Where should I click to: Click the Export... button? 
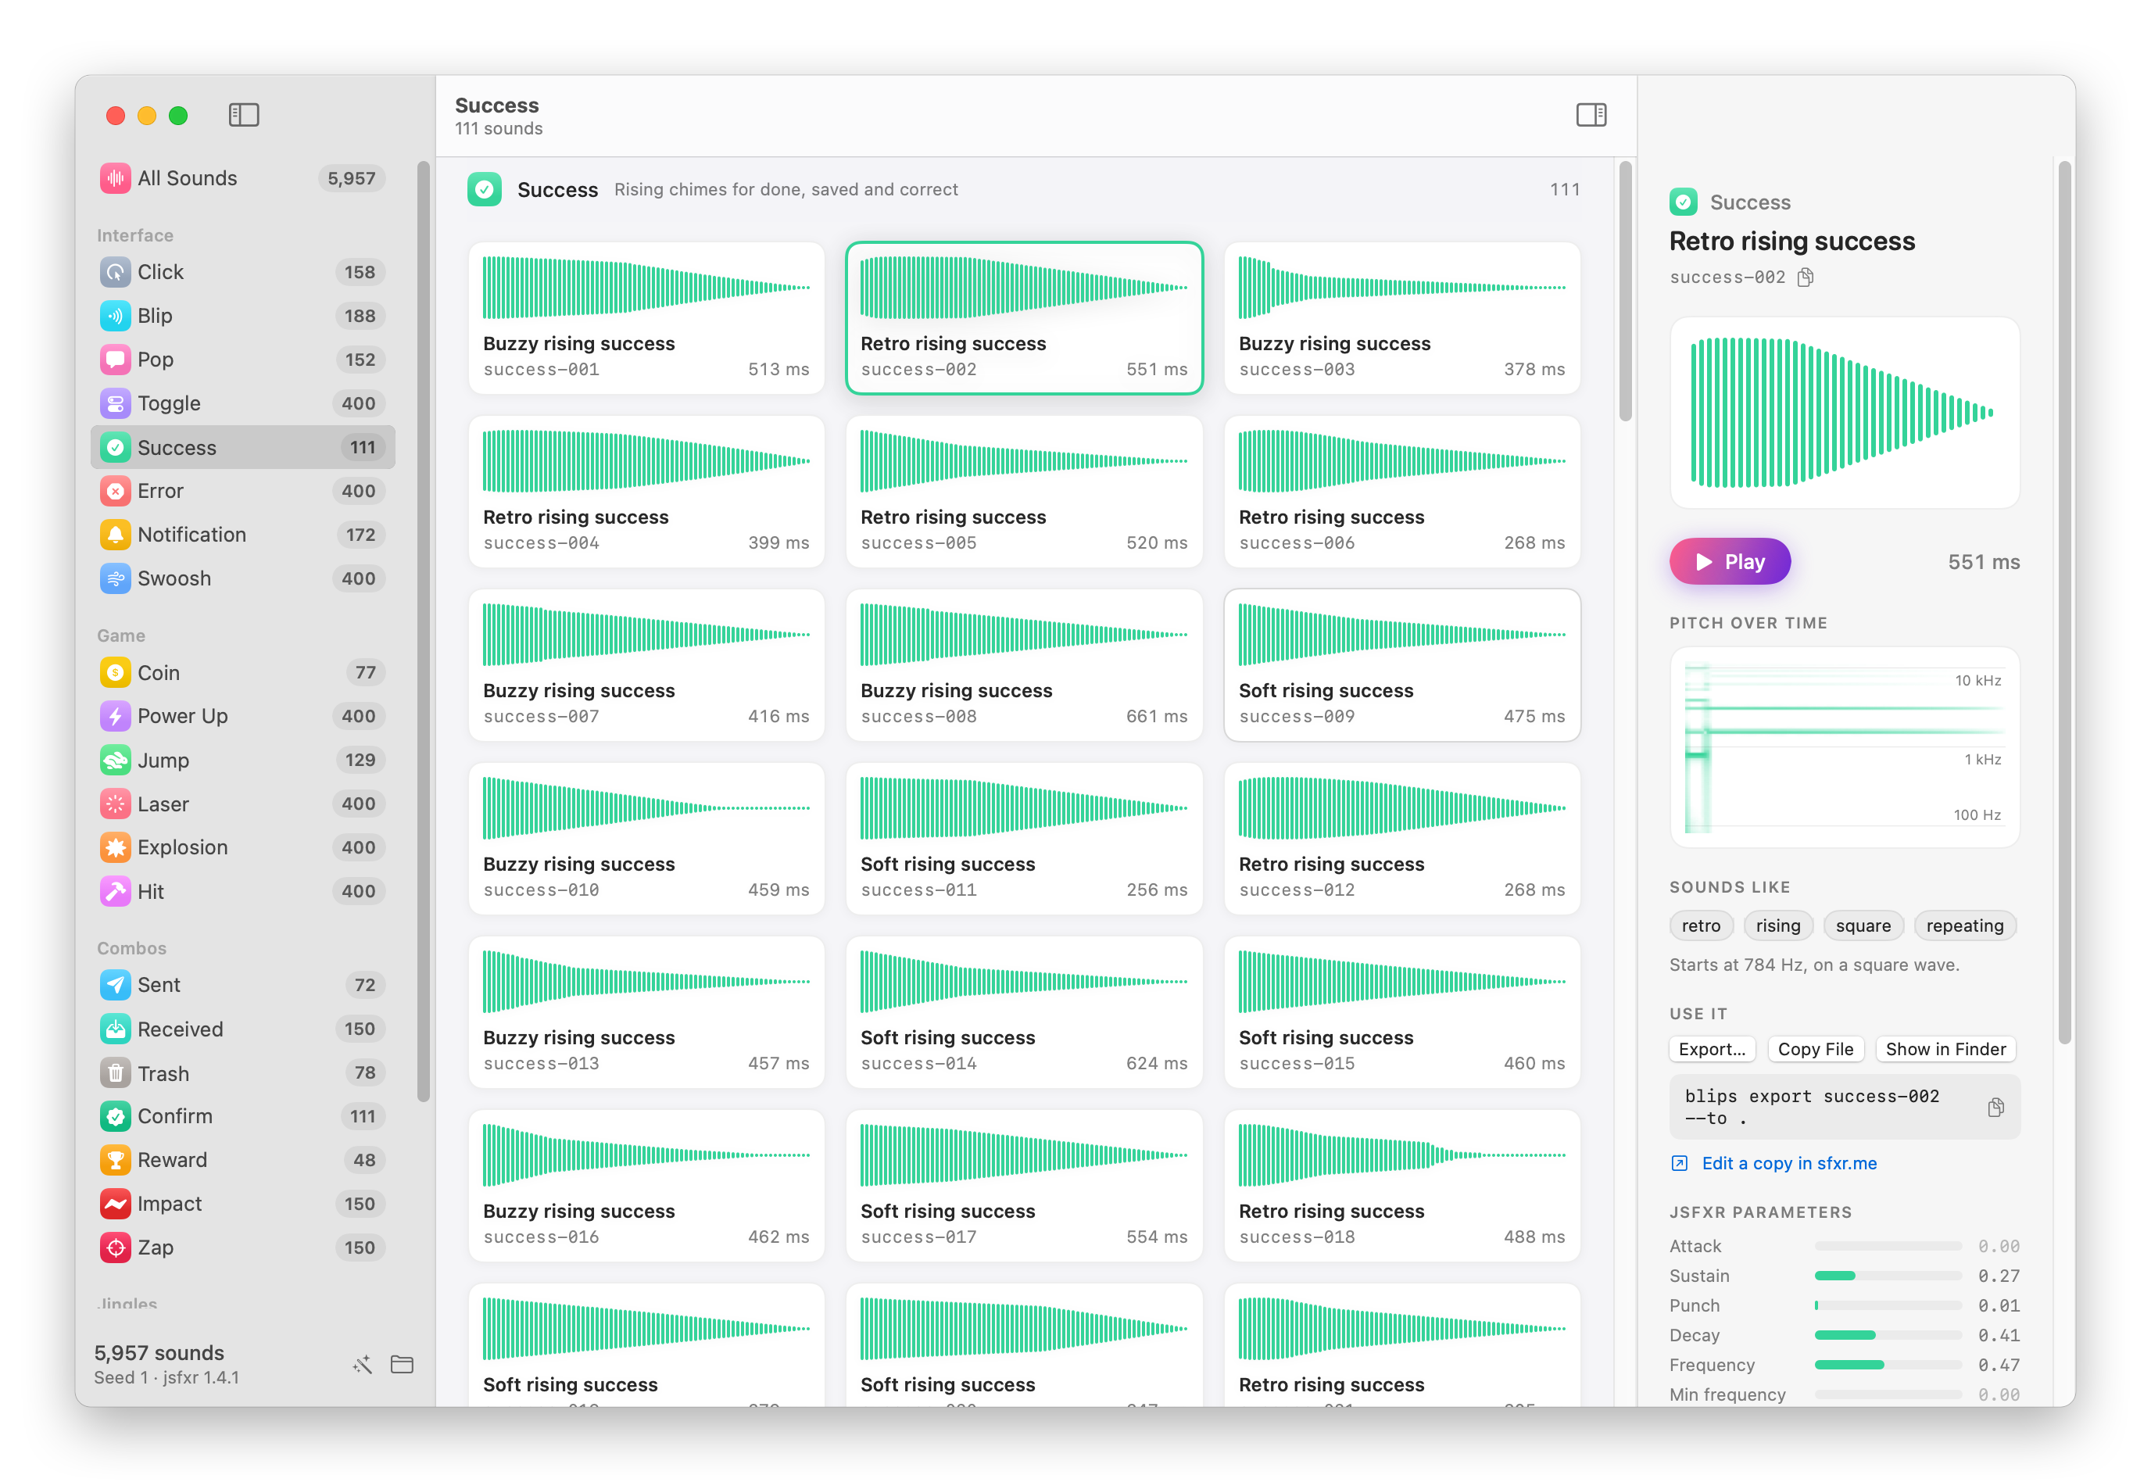(x=1712, y=1049)
